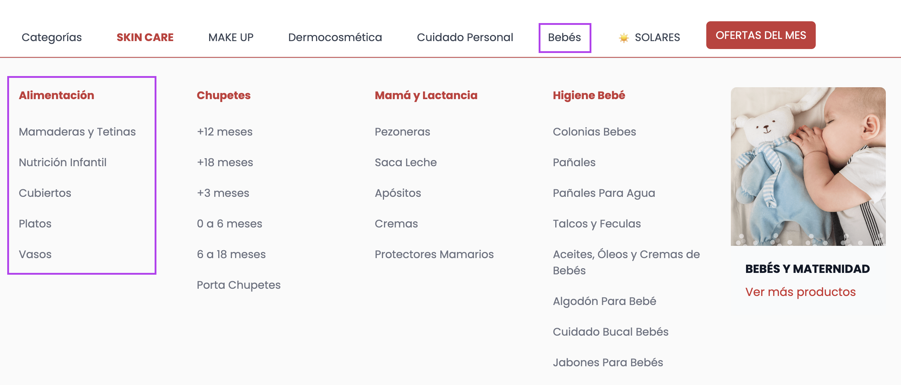Screen dimensions: 901x385
Task: Open the Categorías menu
Action: tap(52, 37)
